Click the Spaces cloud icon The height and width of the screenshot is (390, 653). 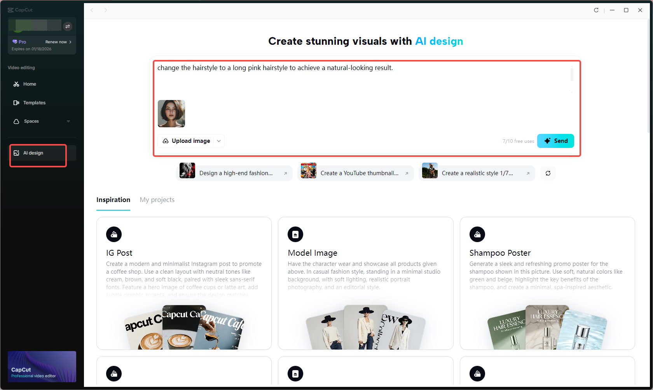(16, 121)
